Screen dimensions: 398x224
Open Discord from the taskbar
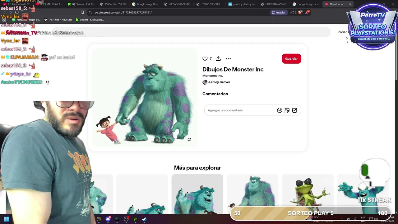click(108, 219)
